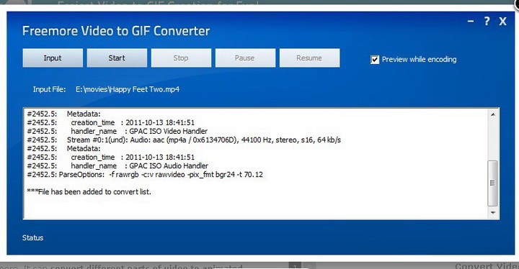Click the Input File label
Screen dimensions: 519x269
pos(49,89)
